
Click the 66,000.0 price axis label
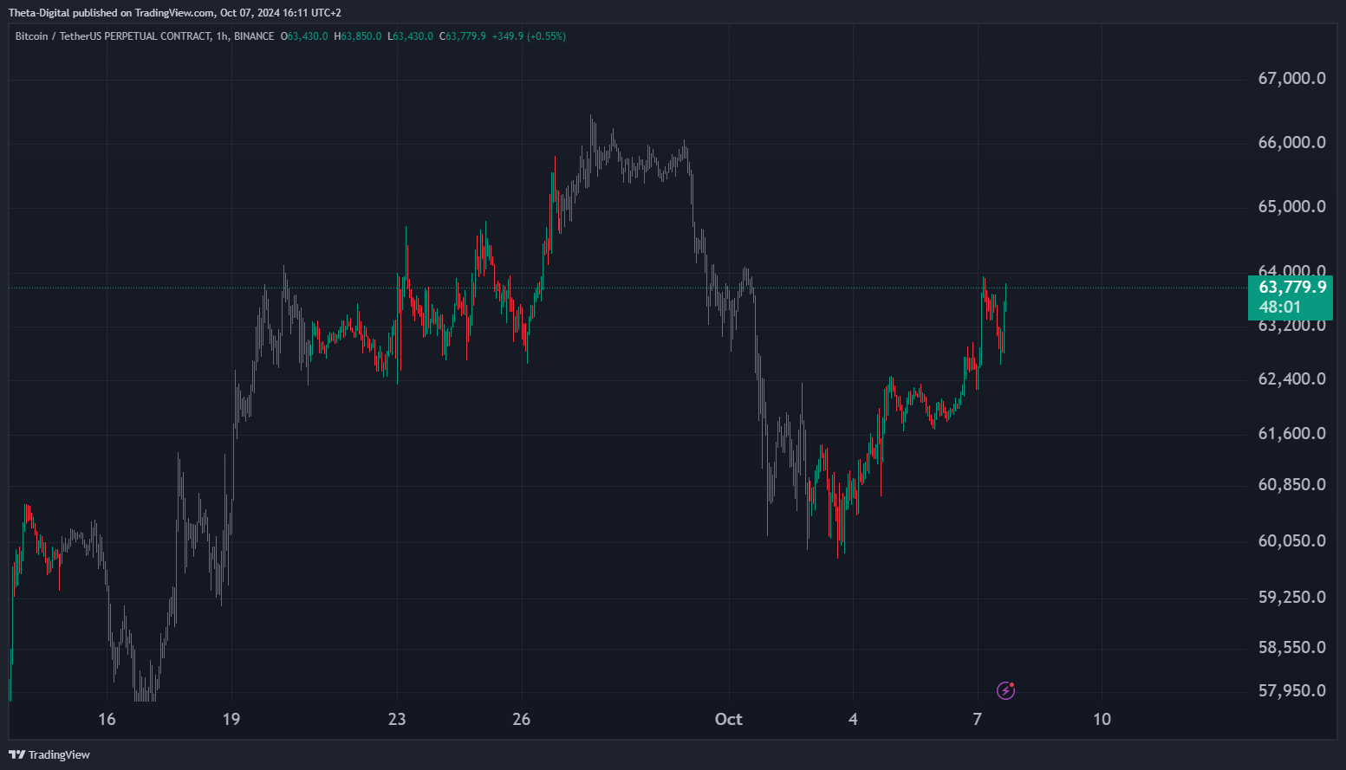click(1291, 143)
